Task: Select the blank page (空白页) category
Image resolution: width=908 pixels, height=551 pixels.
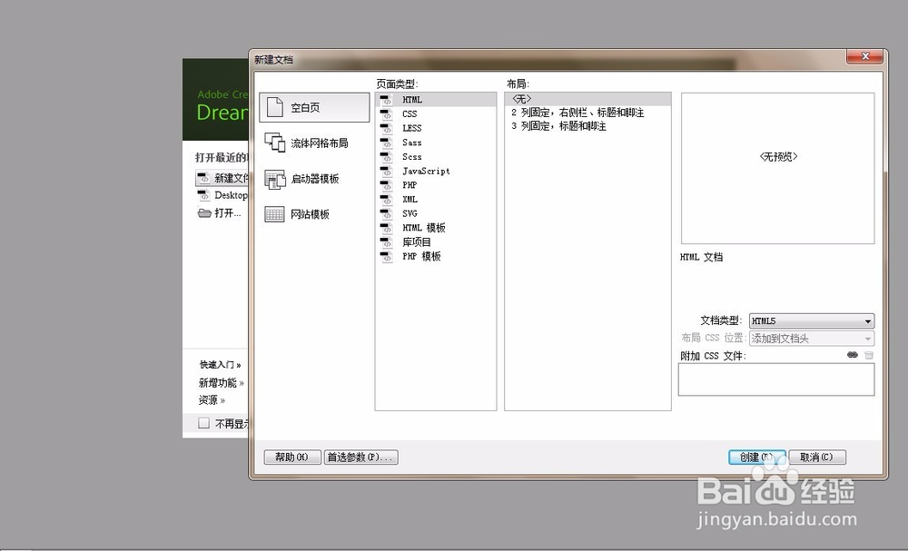Action: point(314,108)
